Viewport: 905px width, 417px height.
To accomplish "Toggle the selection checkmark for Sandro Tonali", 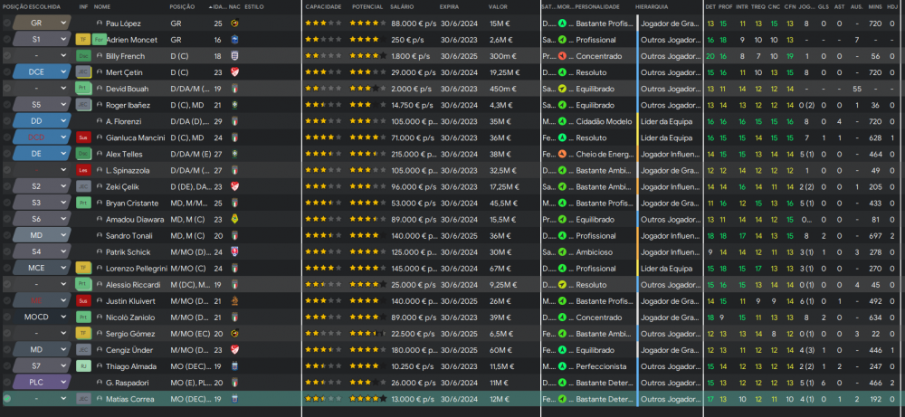I will pyautogui.click(x=7, y=236).
